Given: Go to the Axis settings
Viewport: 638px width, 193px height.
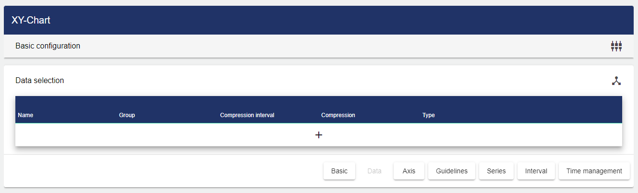Looking at the screenshot, I should point(409,171).
